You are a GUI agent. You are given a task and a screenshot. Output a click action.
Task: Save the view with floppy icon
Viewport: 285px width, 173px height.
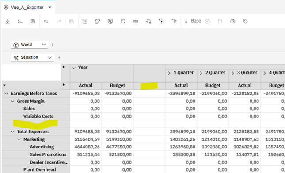point(33,21)
